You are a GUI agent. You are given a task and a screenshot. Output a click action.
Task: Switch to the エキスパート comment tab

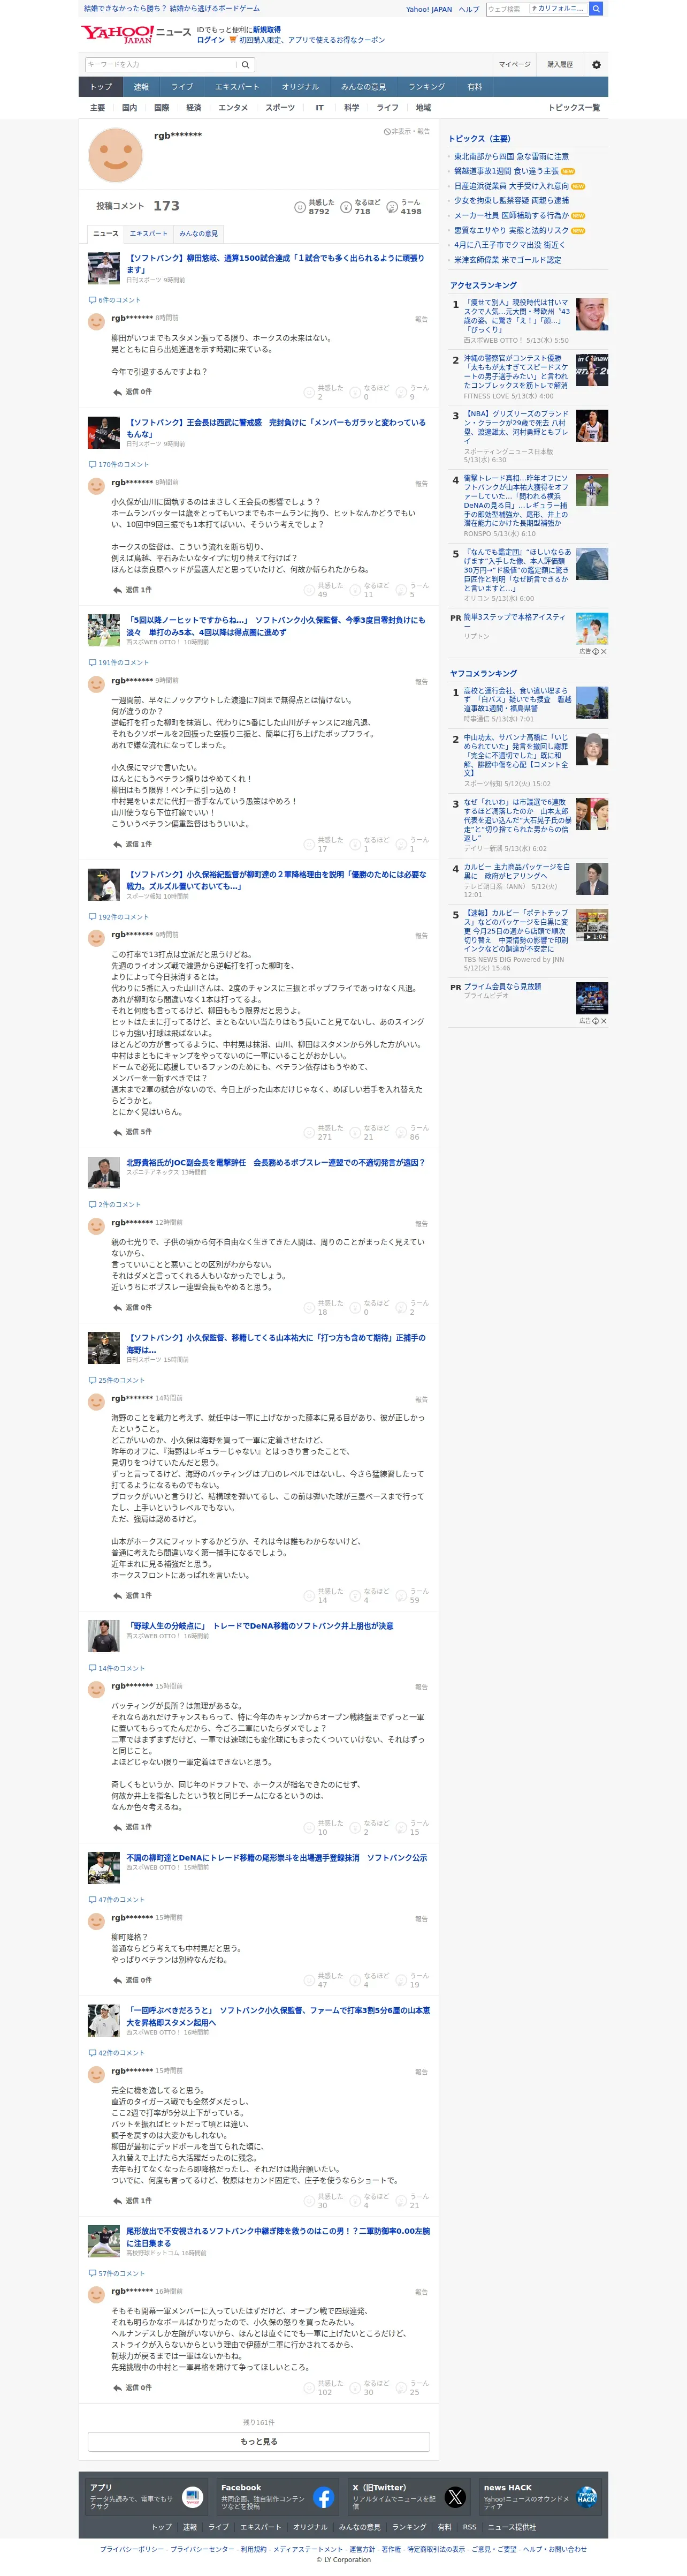149,233
